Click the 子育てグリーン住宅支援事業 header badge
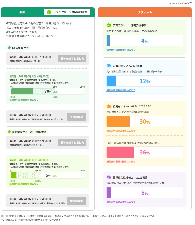195x225 pixels. coord(67,12)
